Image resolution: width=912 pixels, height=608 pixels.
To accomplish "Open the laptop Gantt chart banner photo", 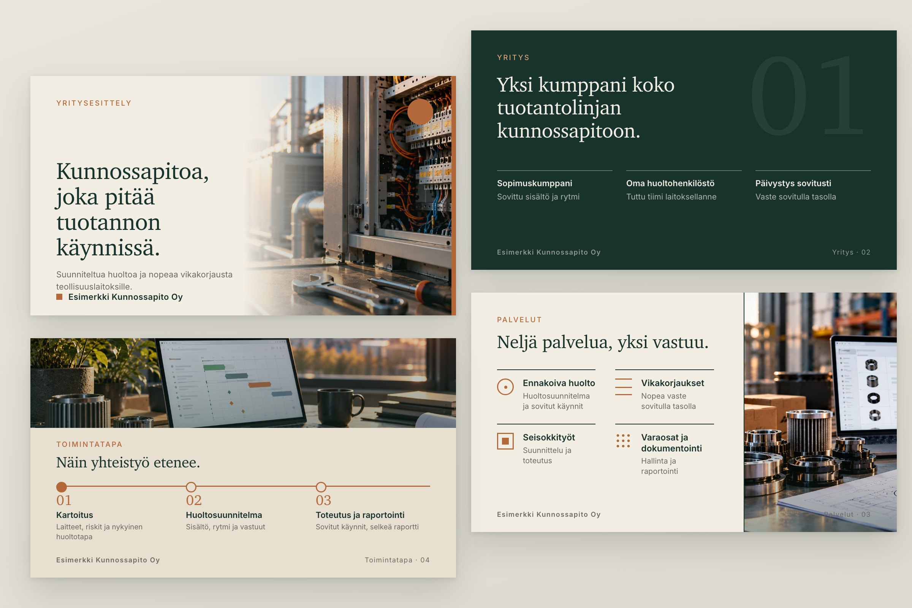I will pyautogui.click(x=243, y=383).
